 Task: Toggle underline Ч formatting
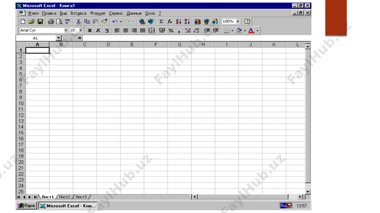pyautogui.click(x=107, y=30)
